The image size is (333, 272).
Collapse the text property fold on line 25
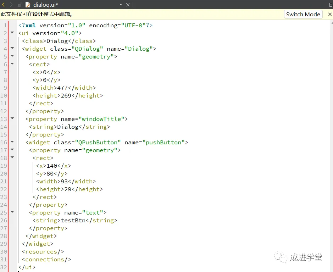coord(12,212)
